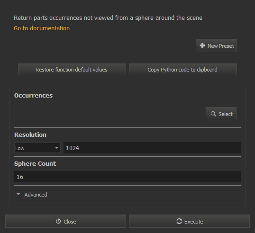This screenshot has width=255, height=233.
Task: Click the power icon on Close
Action: [58, 221]
